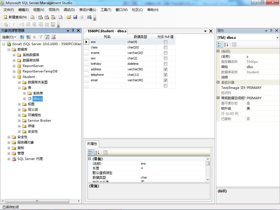This screenshot has height=210, width=280.
Task: Click the varchar(50) data type cell
Action: [x=140, y=69]
